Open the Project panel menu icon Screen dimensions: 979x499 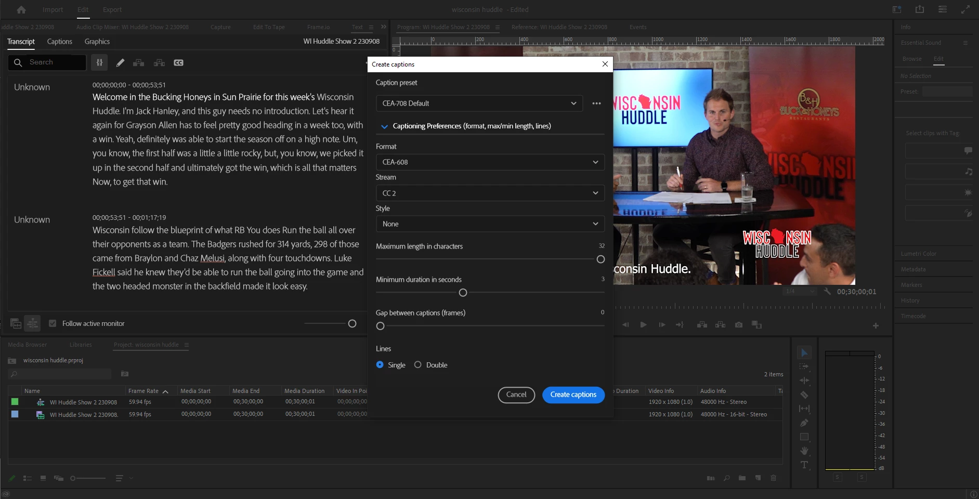click(x=187, y=345)
